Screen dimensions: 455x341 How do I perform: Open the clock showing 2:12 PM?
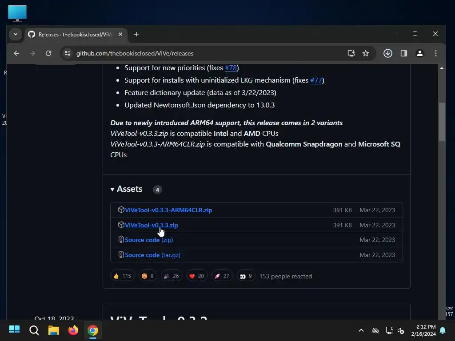[423, 330]
